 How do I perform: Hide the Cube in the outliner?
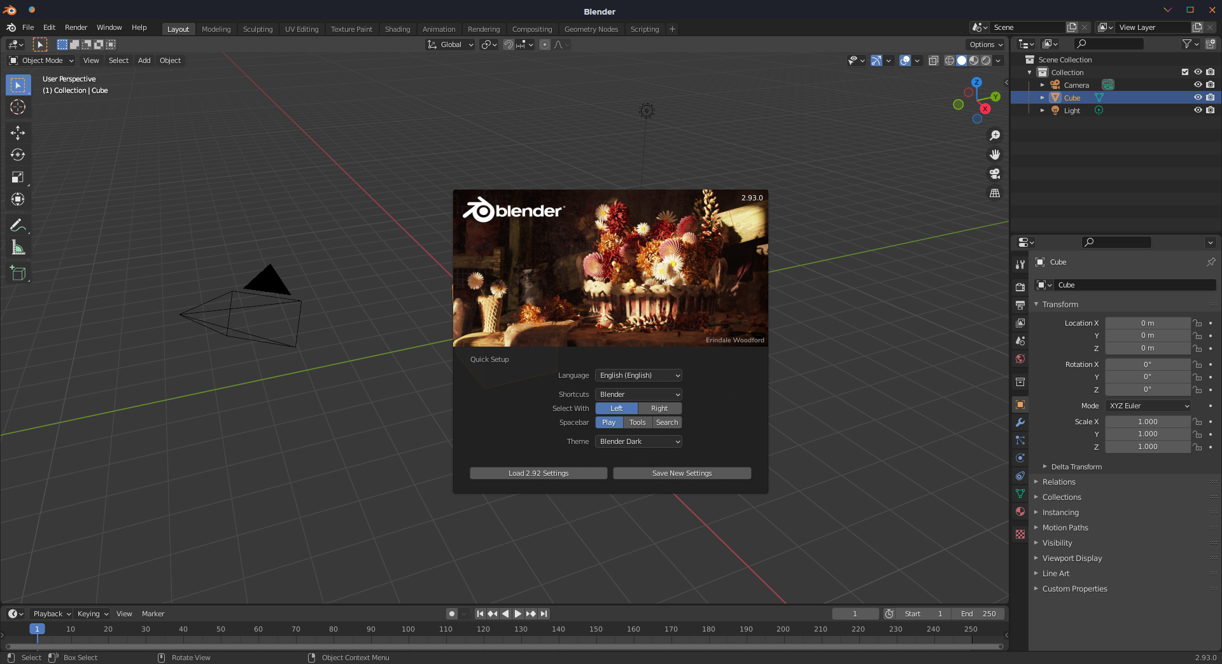coord(1197,97)
